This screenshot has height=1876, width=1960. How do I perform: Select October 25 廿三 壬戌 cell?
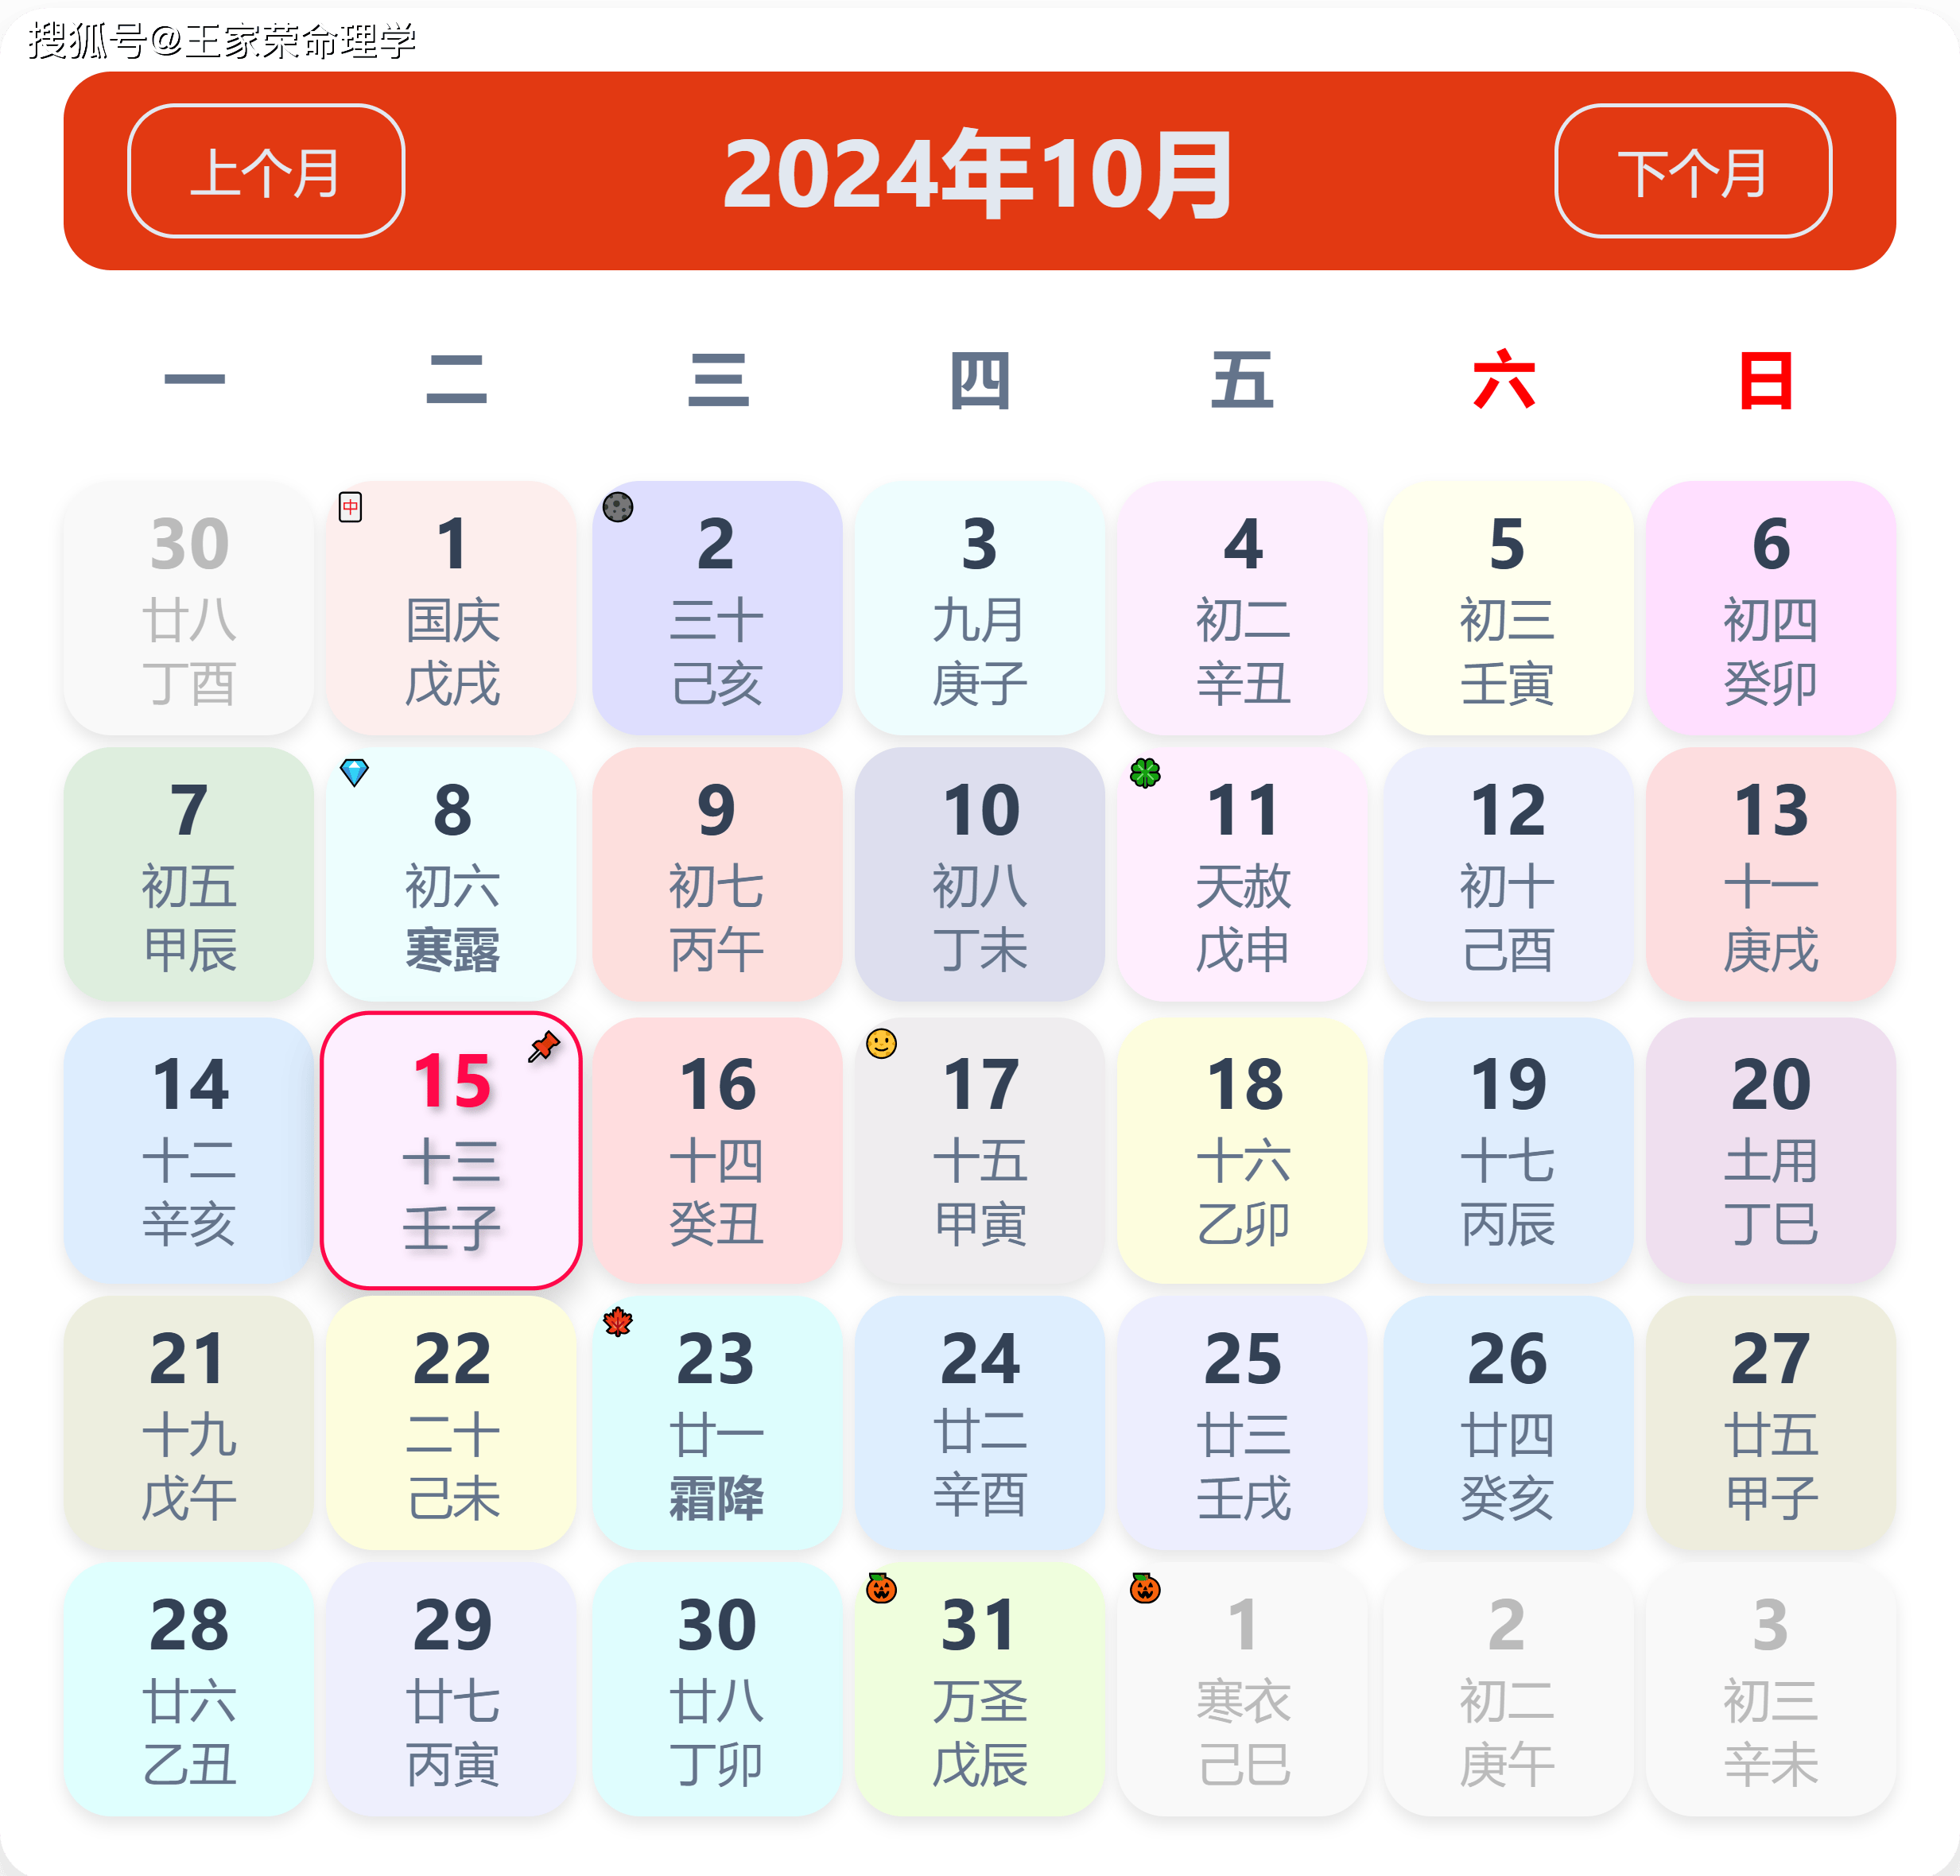1243,1423
